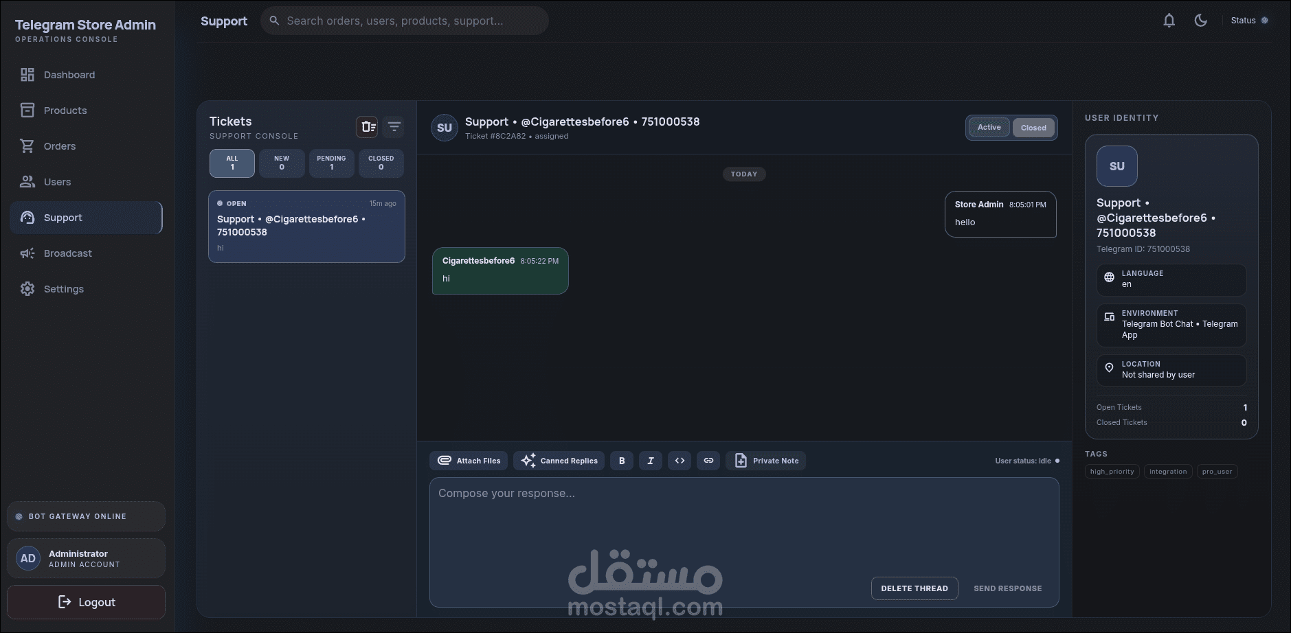
Task: Click Attach Files button
Action: (x=469, y=461)
